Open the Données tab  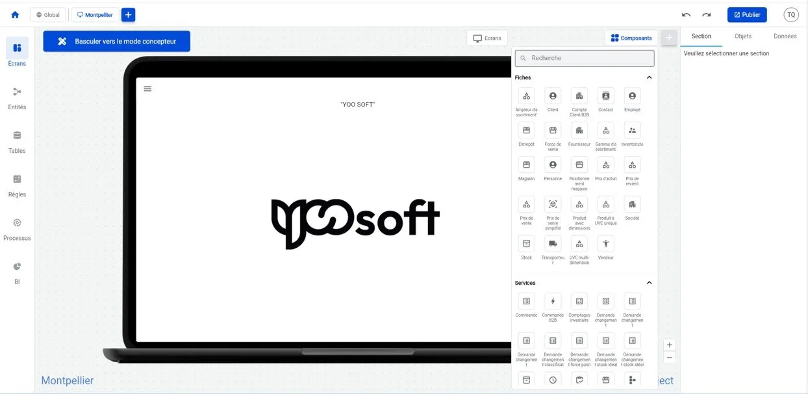pyautogui.click(x=785, y=36)
